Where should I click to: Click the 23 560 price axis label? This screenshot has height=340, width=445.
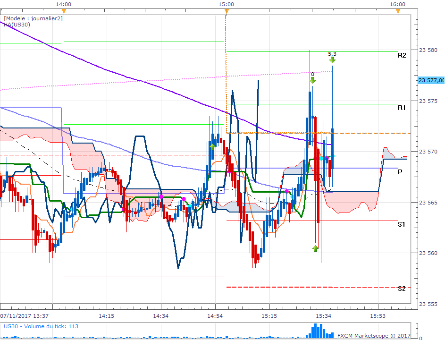coord(428,253)
